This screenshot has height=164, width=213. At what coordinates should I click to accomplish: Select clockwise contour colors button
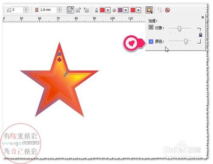[x=78, y=10]
